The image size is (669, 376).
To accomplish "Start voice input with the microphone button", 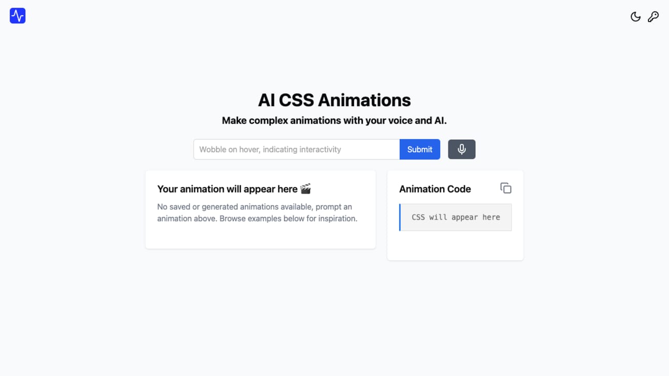I will click(461, 149).
